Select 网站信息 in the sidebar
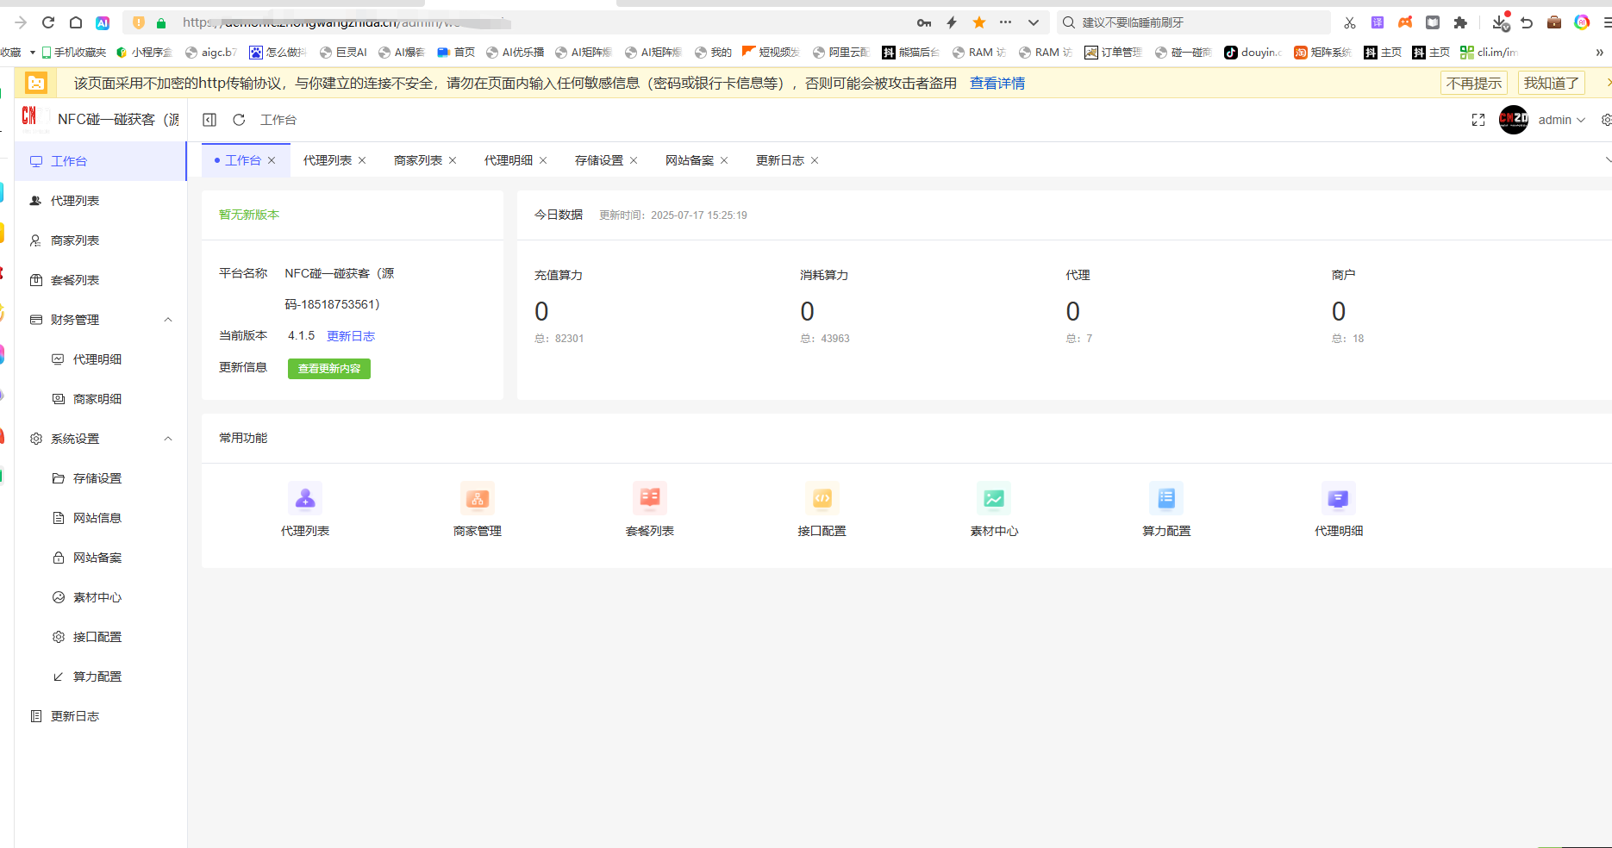 click(97, 518)
